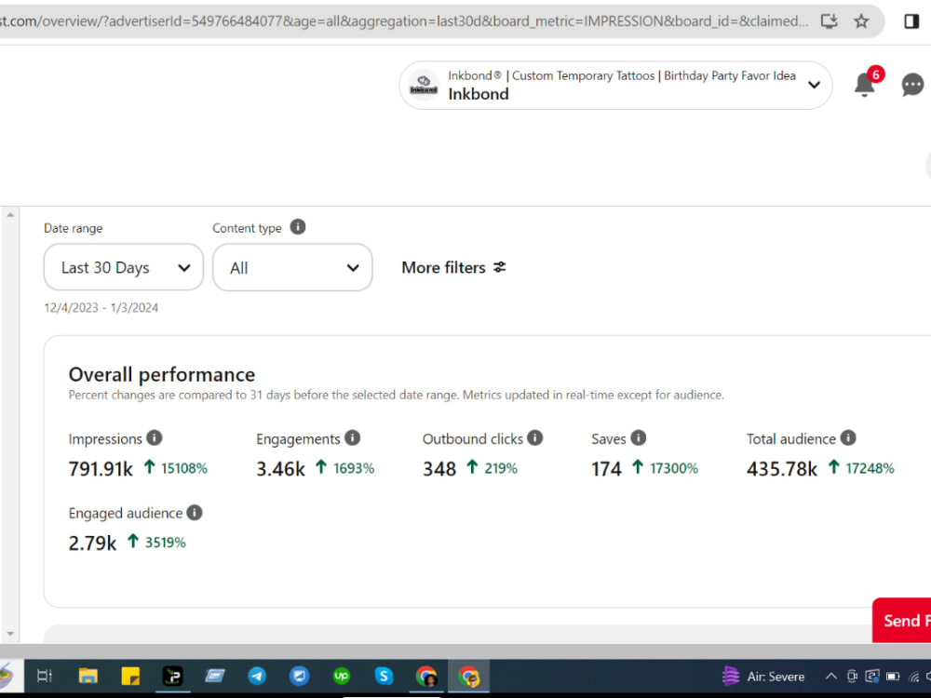
Task: Open the Last 30 Days date range dropdown
Action: 124,267
